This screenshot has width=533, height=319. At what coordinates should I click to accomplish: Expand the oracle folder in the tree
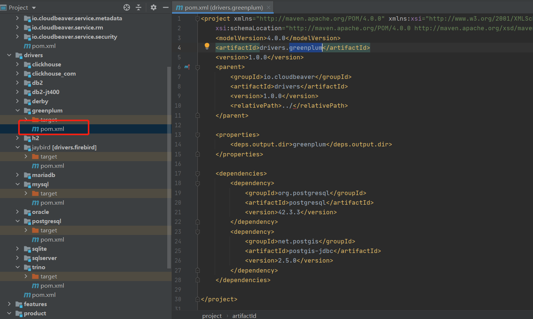click(17, 212)
